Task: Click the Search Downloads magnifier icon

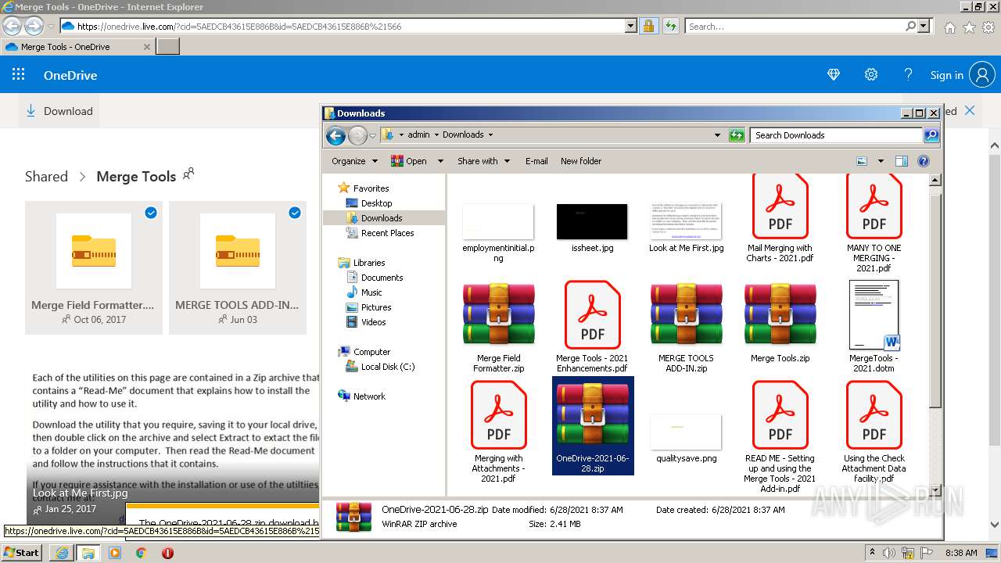Action: 931,135
